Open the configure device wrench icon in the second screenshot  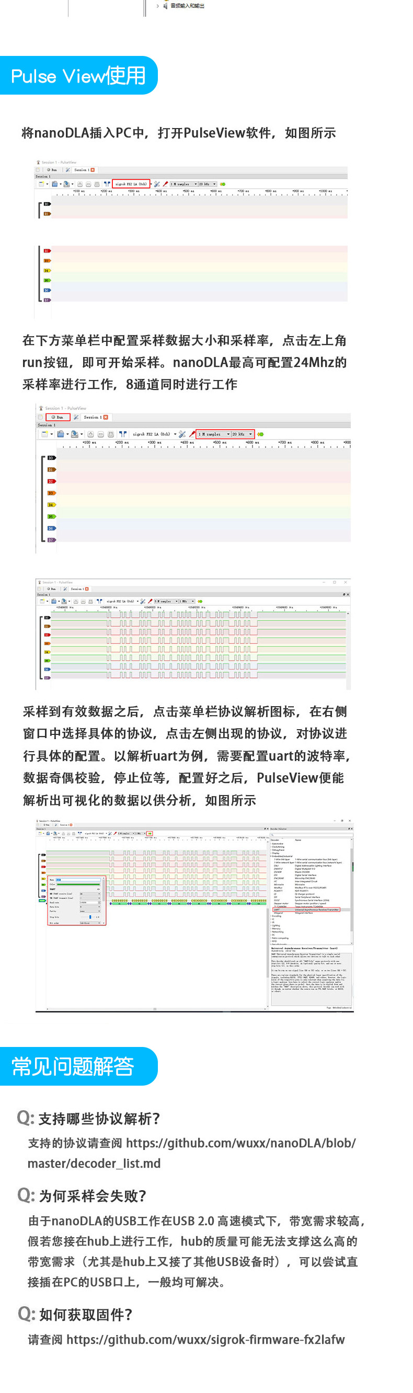click(x=182, y=434)
